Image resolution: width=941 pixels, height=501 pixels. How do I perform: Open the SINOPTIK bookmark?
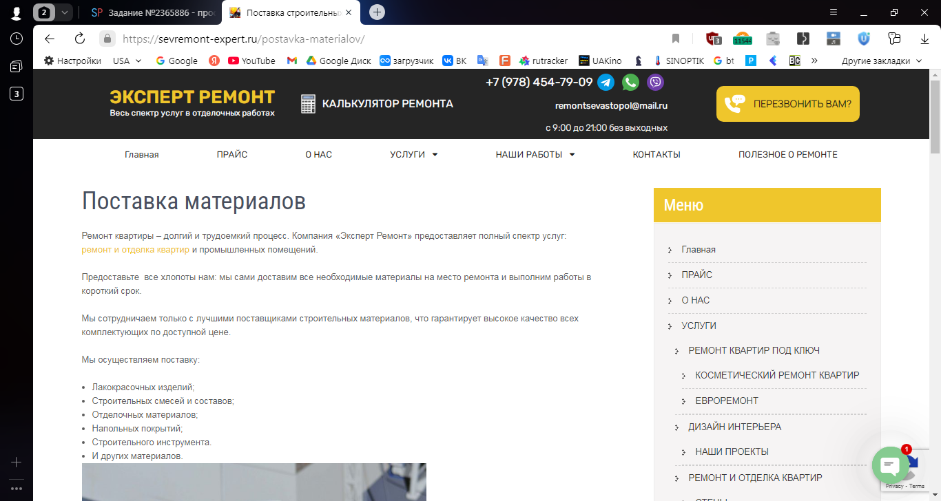(x=678, y=61)
